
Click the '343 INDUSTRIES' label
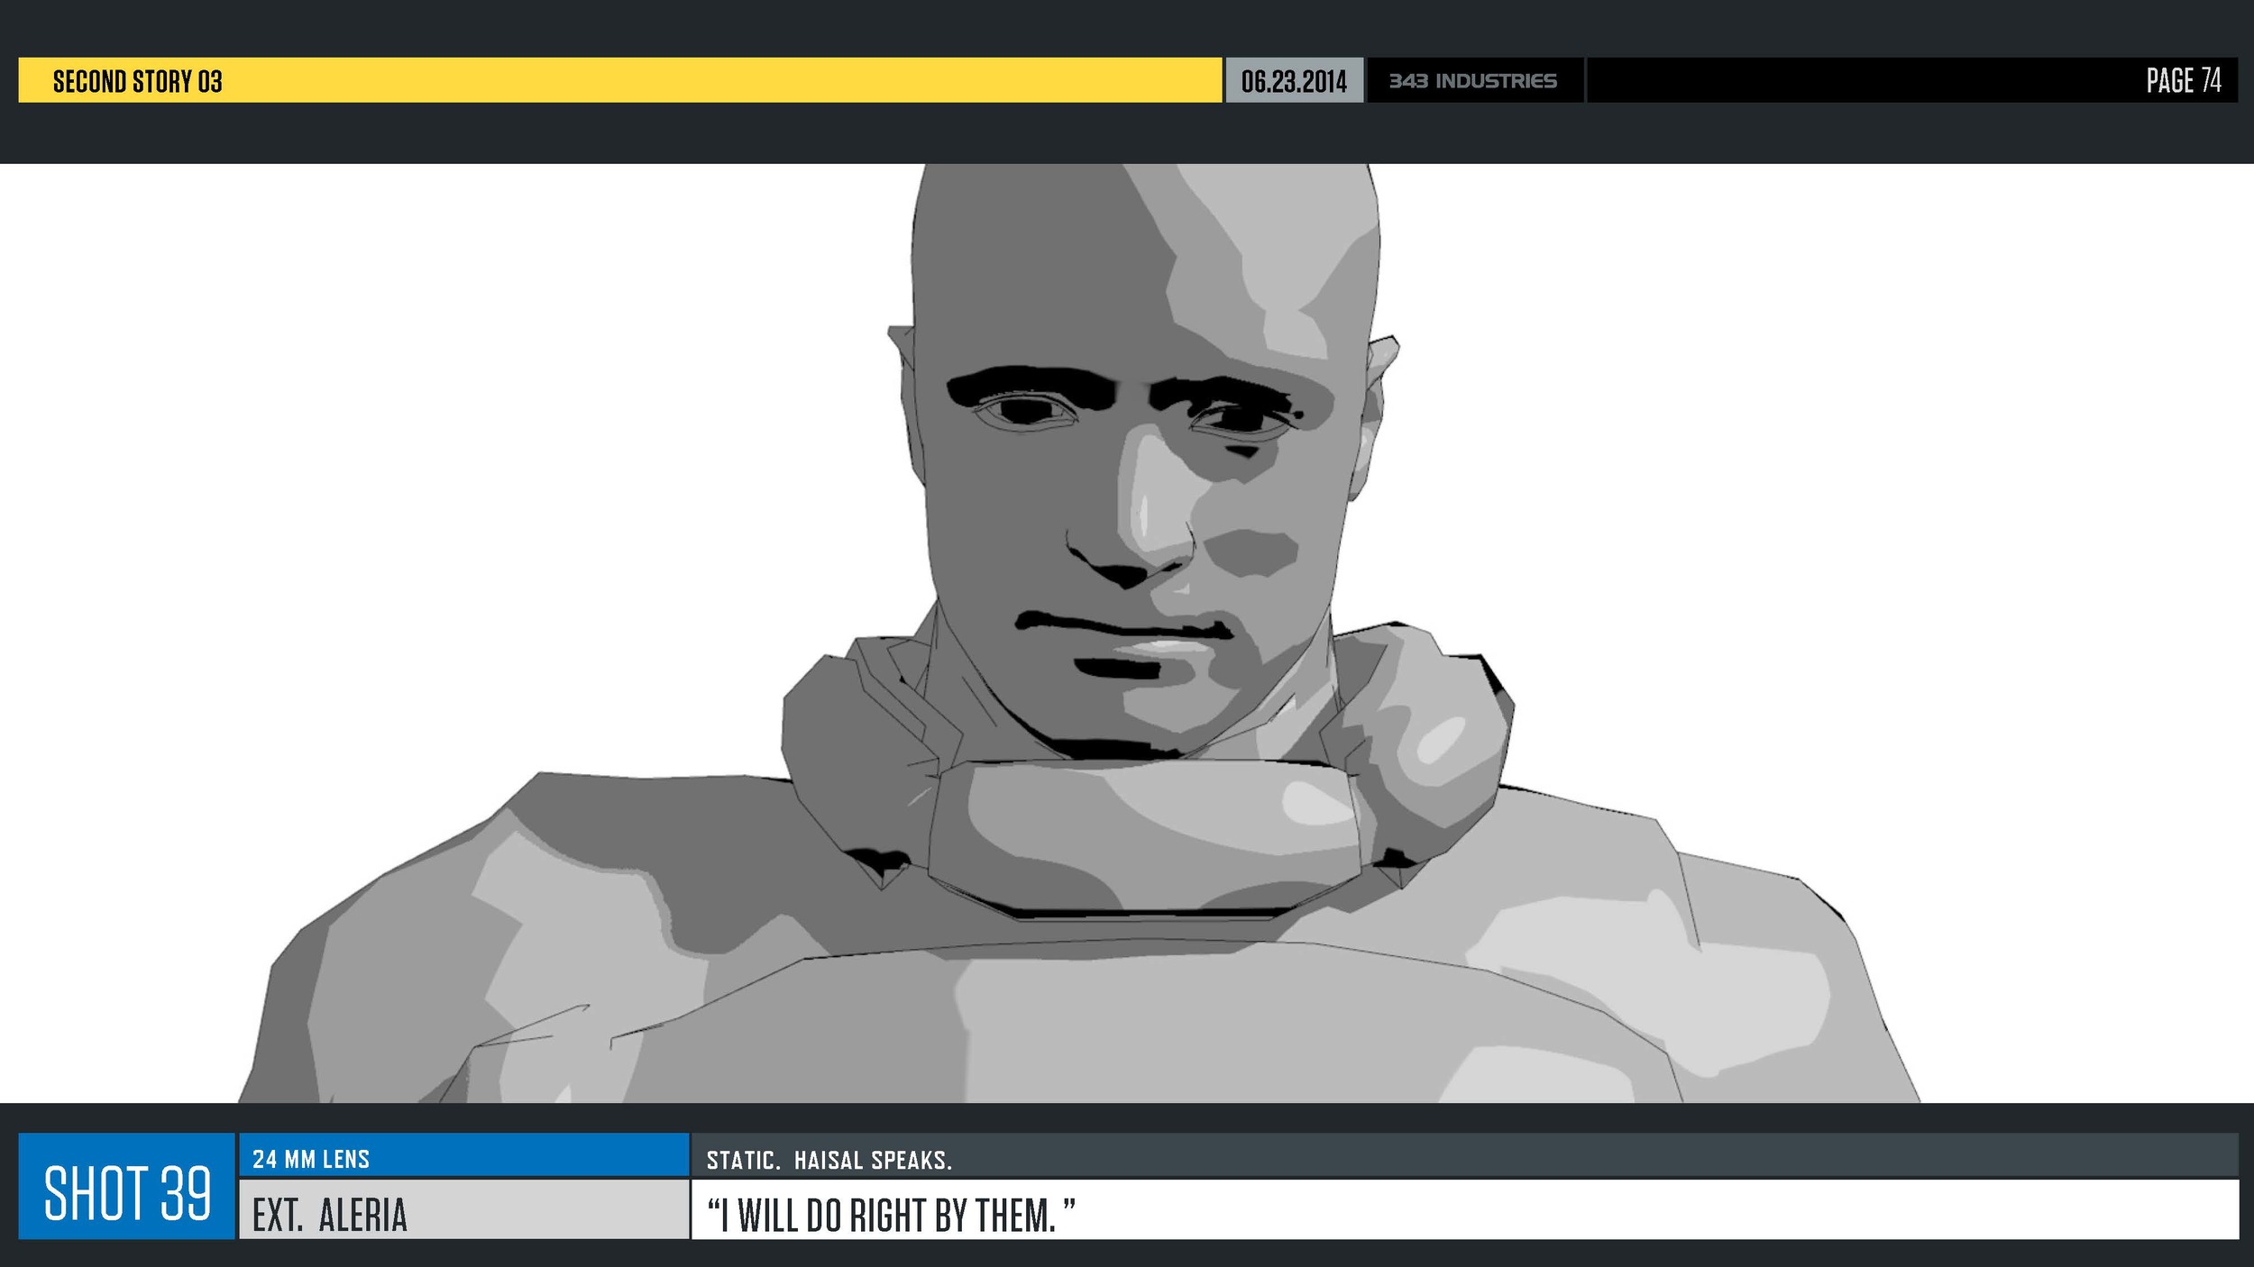pos(1472,81)
